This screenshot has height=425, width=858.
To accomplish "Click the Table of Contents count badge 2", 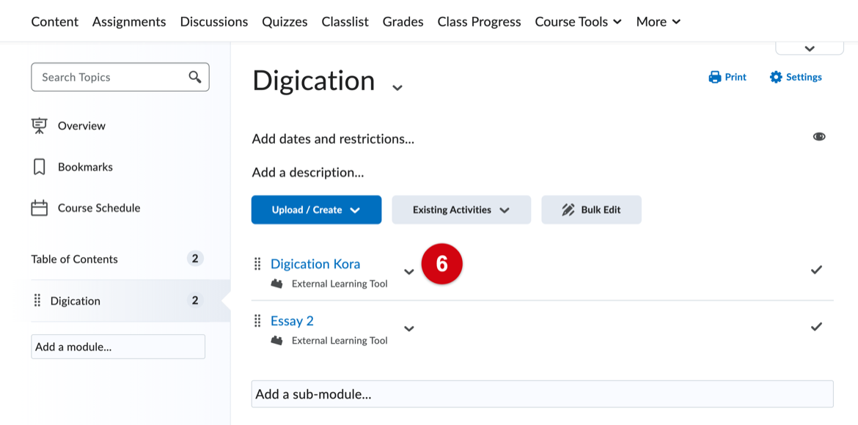I will click(195, 258).
